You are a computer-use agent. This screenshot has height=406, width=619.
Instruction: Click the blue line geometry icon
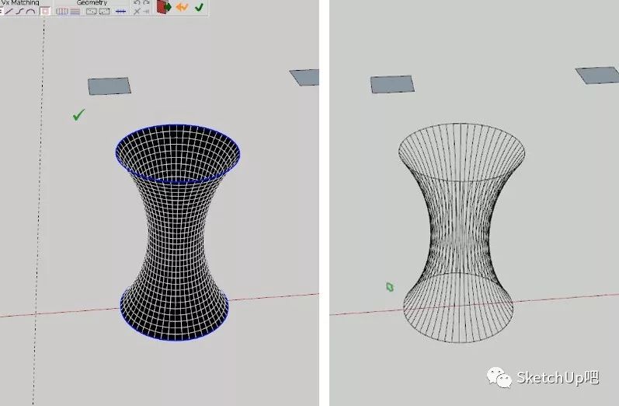[120, 12]
